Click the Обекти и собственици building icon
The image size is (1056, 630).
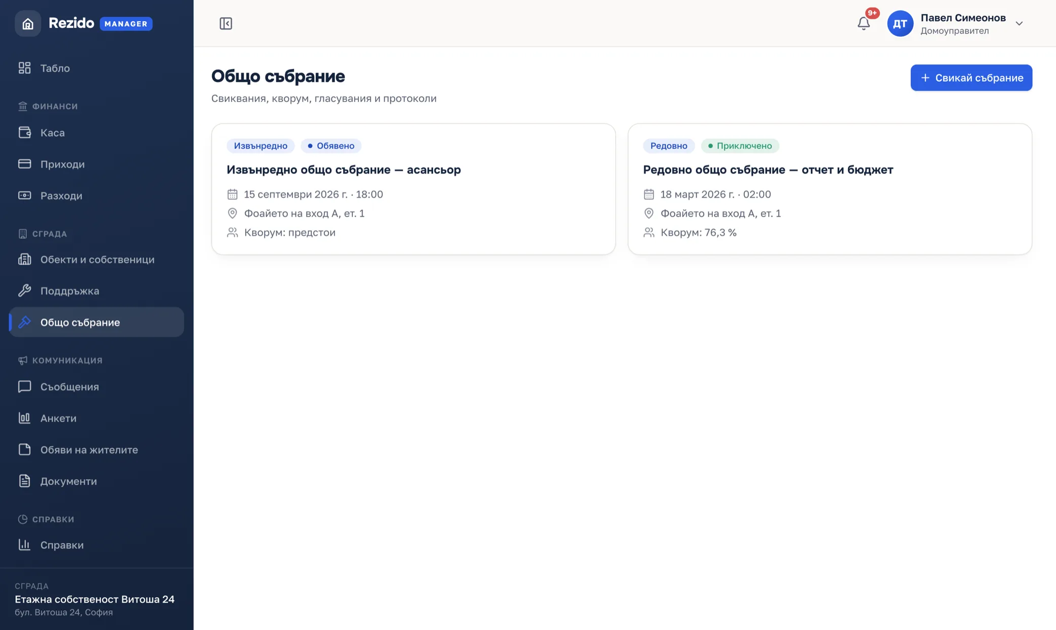pyautogui.click(x=24, y=259)
